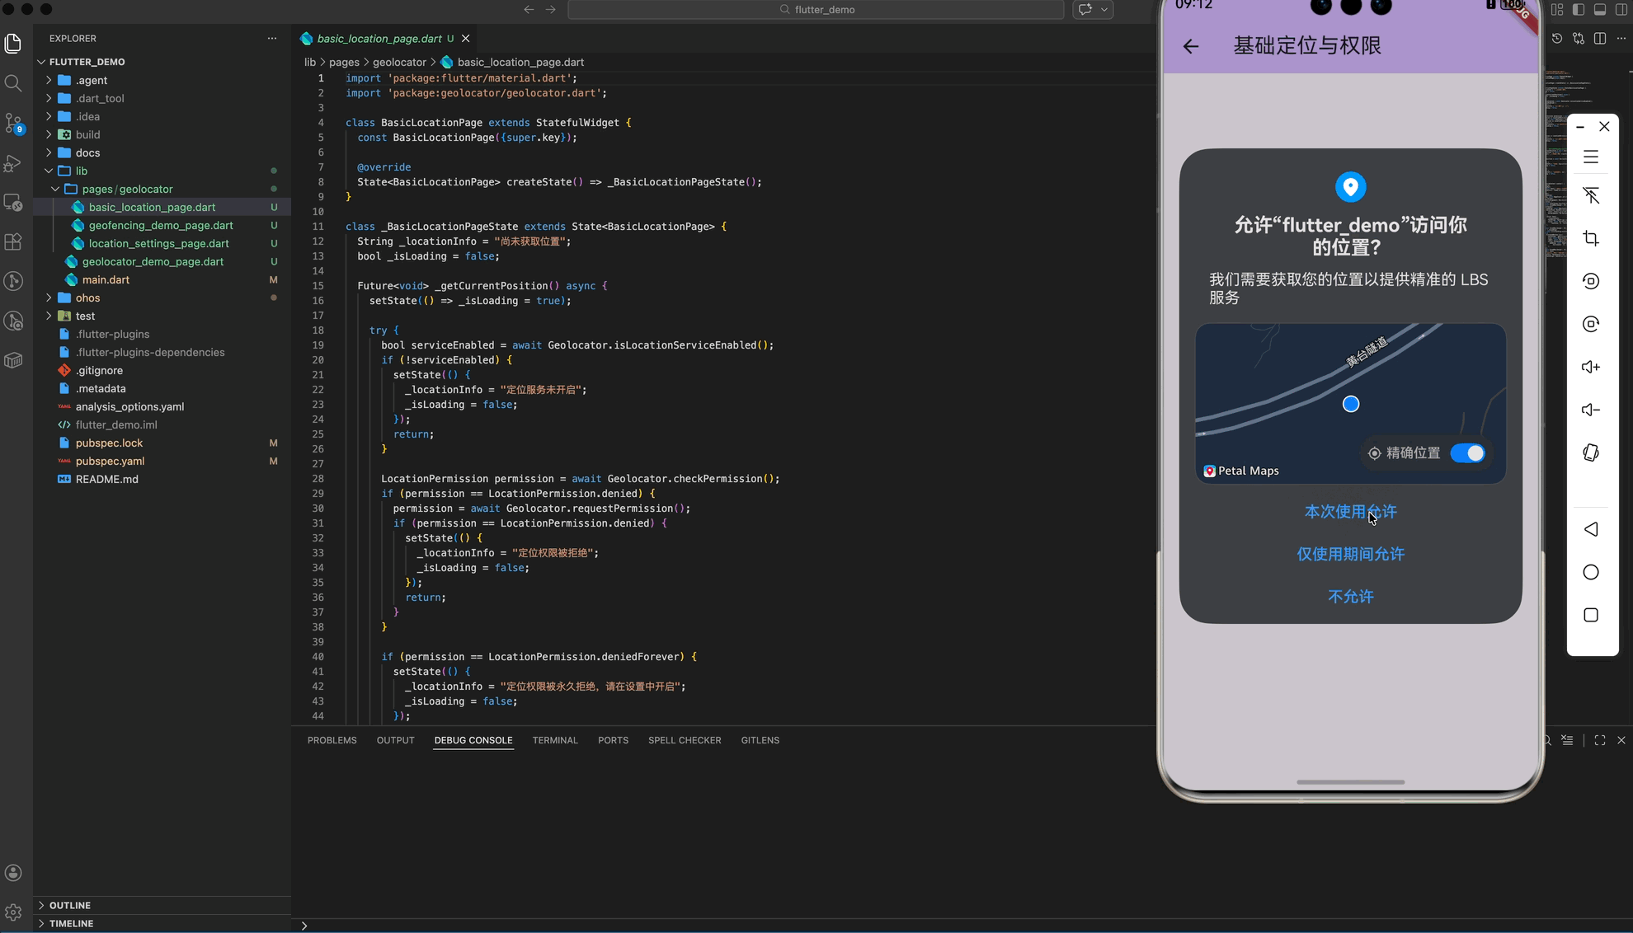
Task: Expand the .dart_tool folder
Action: click(x=49, y=98)
